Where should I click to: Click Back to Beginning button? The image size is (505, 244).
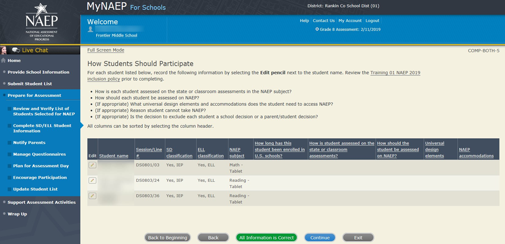click(x=168, y=238)
